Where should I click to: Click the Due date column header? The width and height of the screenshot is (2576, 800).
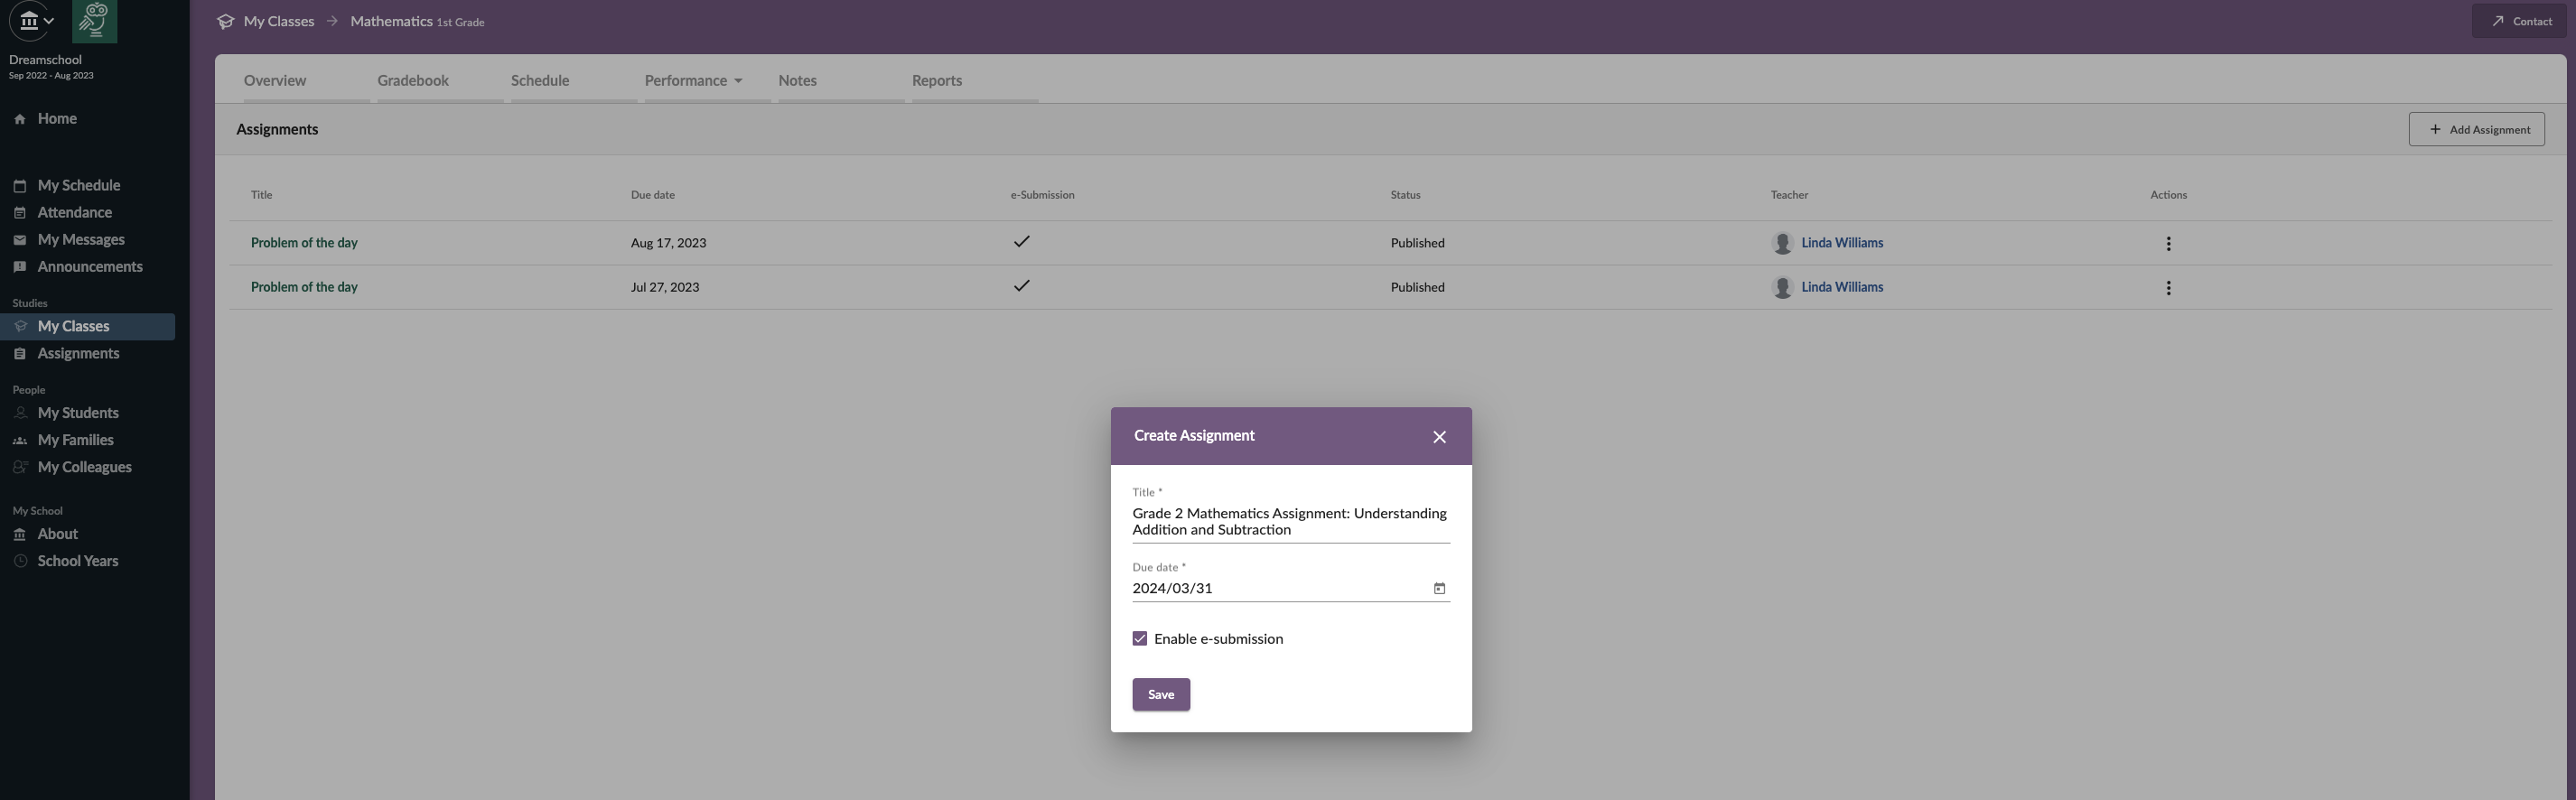click(x=652, y=195)
